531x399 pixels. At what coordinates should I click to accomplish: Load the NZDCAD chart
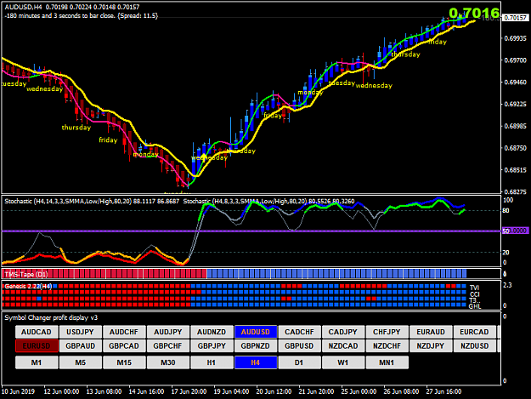coord(343,346)
